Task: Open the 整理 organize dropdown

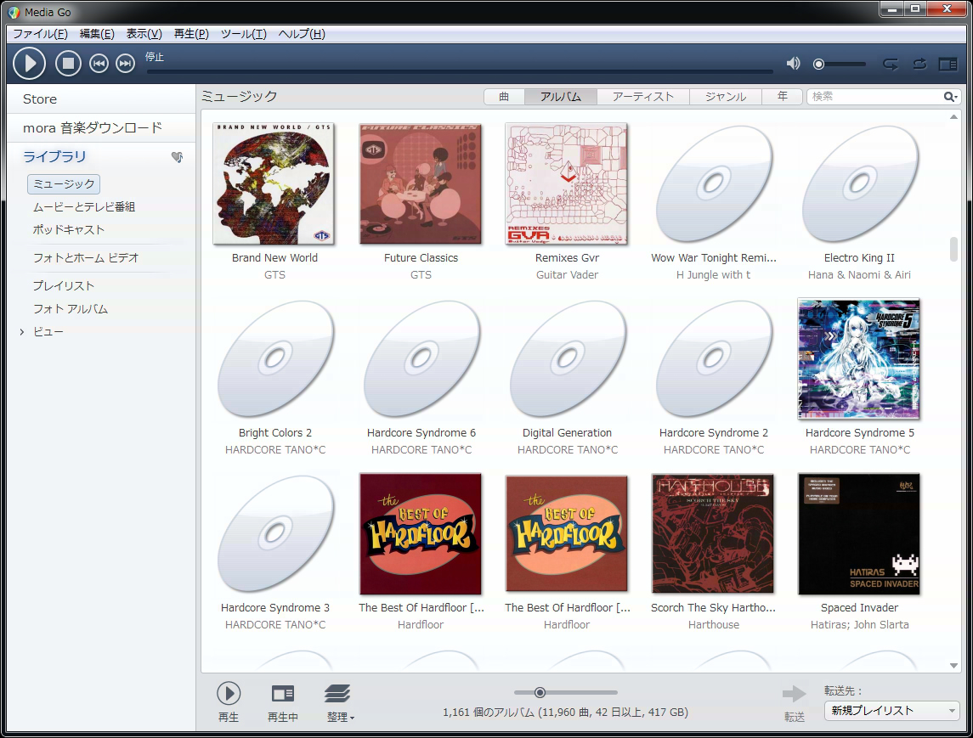Action: point(339,702)
